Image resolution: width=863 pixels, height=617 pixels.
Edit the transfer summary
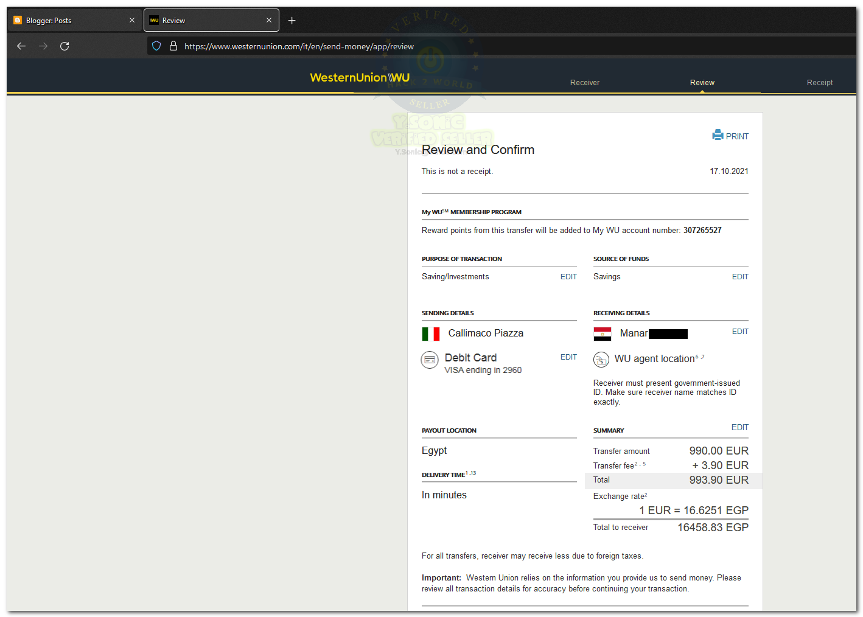(x=740, y=428)
